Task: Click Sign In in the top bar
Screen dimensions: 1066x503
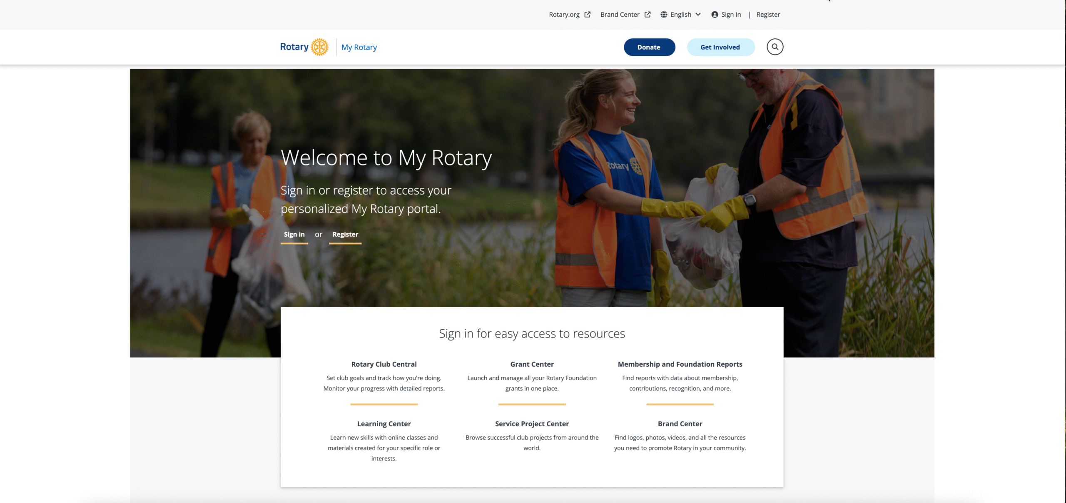Action: [731, 15]
